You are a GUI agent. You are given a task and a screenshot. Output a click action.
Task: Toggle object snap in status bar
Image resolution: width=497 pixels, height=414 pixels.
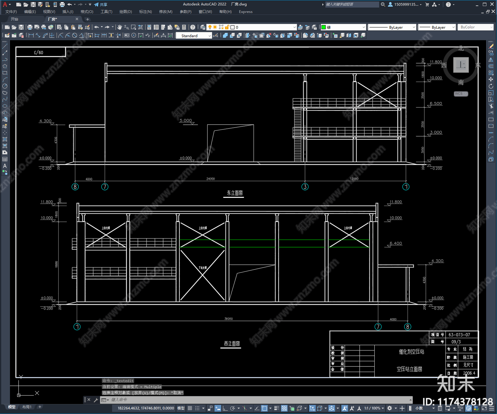[264, 408]
